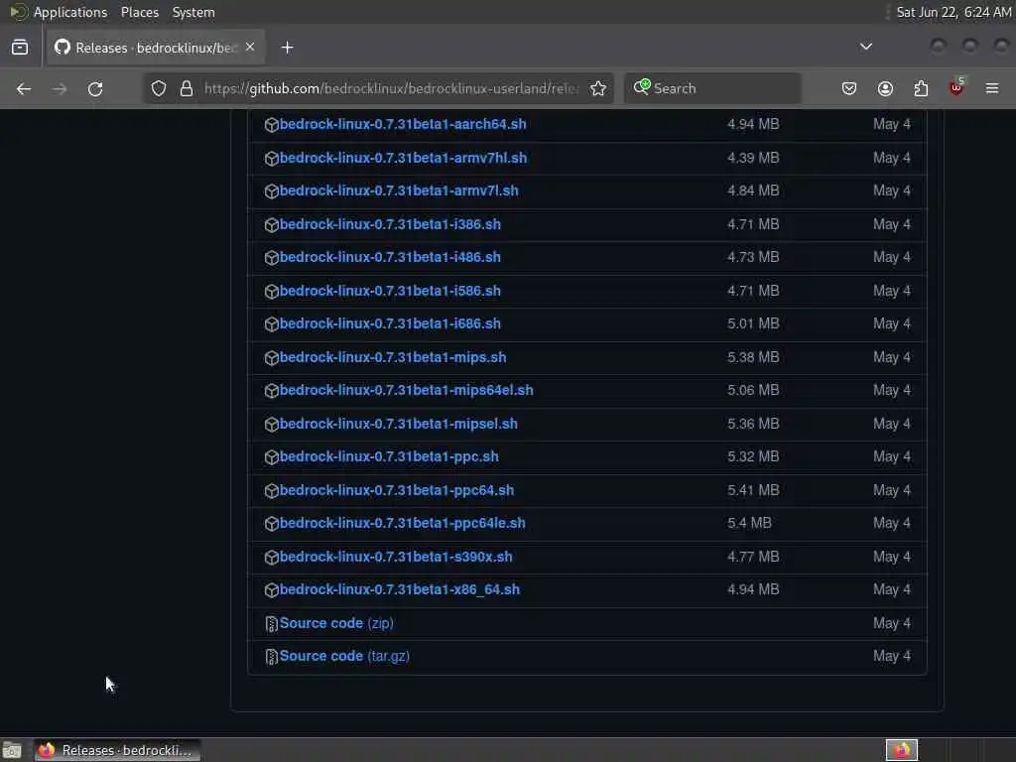Focus the Search box

[712, 88]
